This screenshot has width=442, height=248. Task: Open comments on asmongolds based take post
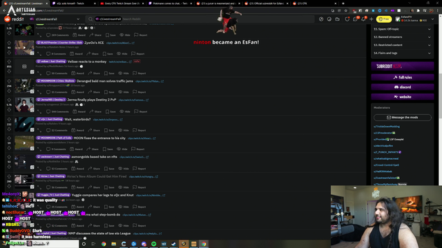pos(57,169)
